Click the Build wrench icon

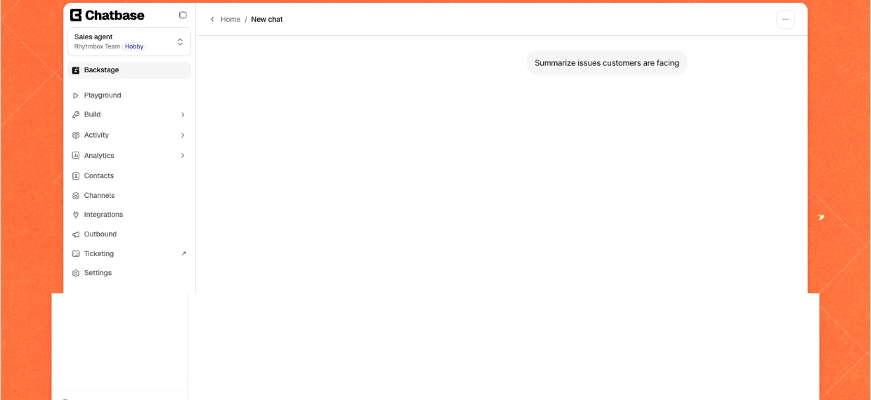tap(76, 114)
